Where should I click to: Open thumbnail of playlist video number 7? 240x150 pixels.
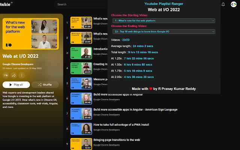pos(81,114)
